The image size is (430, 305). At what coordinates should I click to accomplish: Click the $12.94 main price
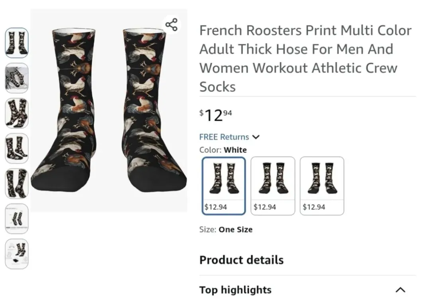click(x=216, y=115)
